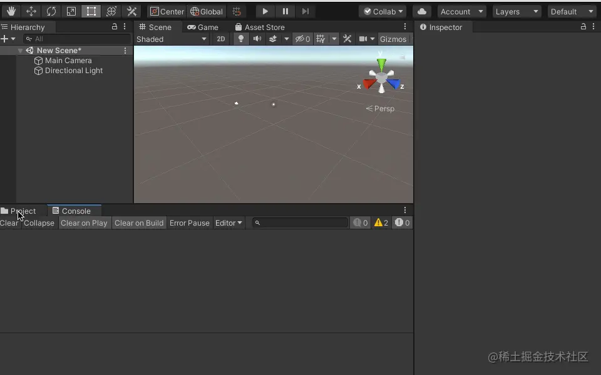The image size is (601, 375).
Task: Switch to the Scene tab
Action: tap(155, 27)
